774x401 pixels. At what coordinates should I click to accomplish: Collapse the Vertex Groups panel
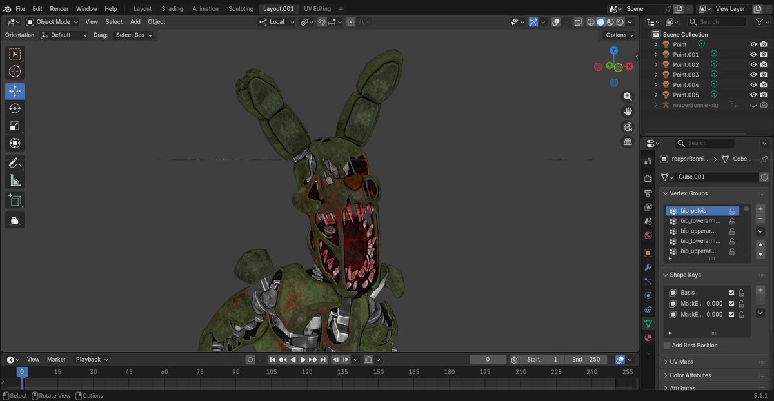[x=715, y=193]
